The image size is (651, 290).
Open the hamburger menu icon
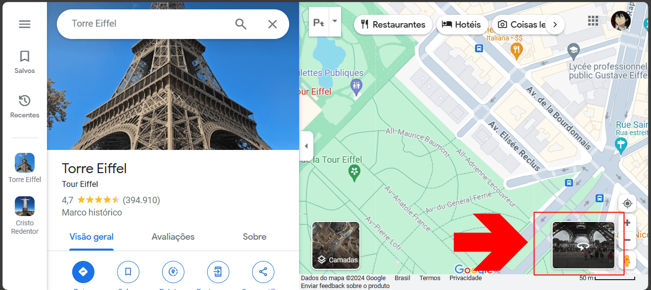click(25, 23)
